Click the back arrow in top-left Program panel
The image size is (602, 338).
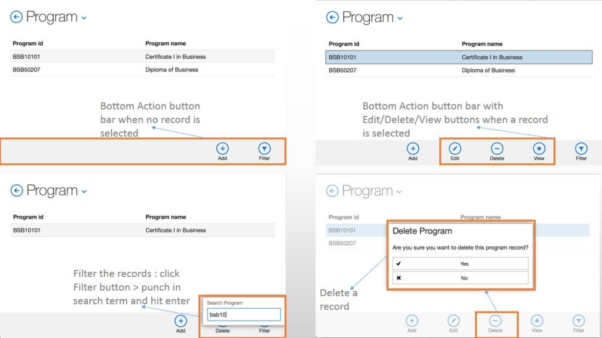pos(16,17)
